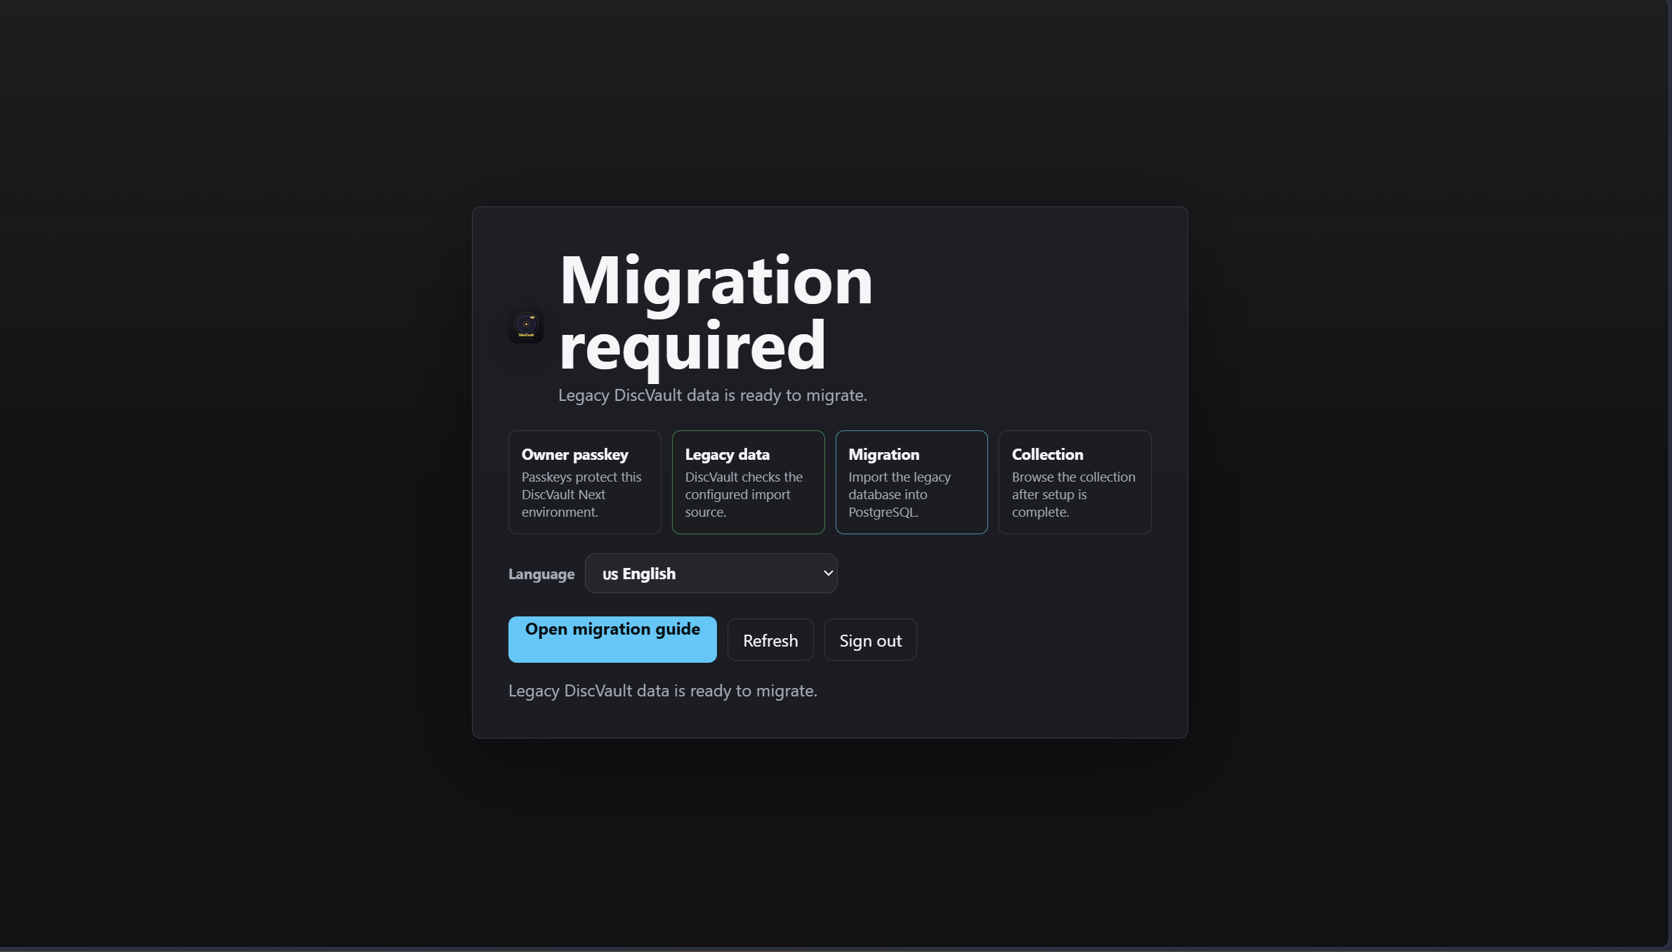Click 'DiscVault checks the configured import source.' text
1672x952 pixels.
pyautogui.click(x=744, y=494)
